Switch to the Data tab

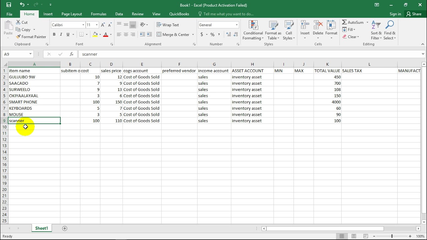tap(119, 14)
